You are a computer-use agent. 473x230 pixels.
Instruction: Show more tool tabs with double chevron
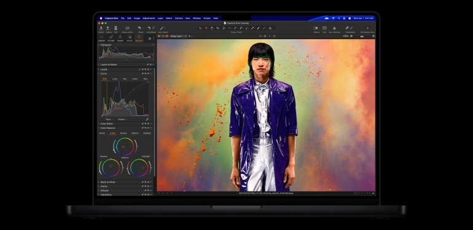pyautogui.click(x=150, y=38)
